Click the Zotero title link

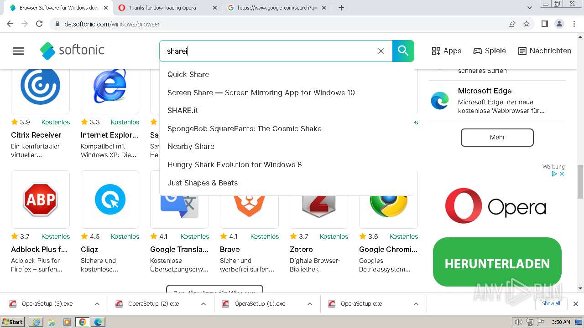[301, 249]
